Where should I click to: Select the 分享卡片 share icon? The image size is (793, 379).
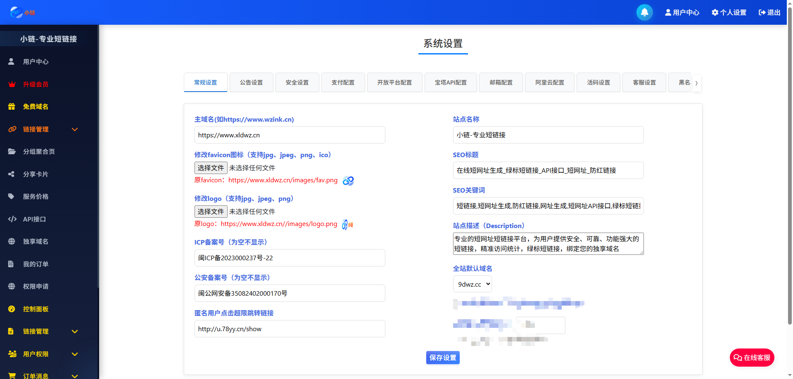(11, 174)
